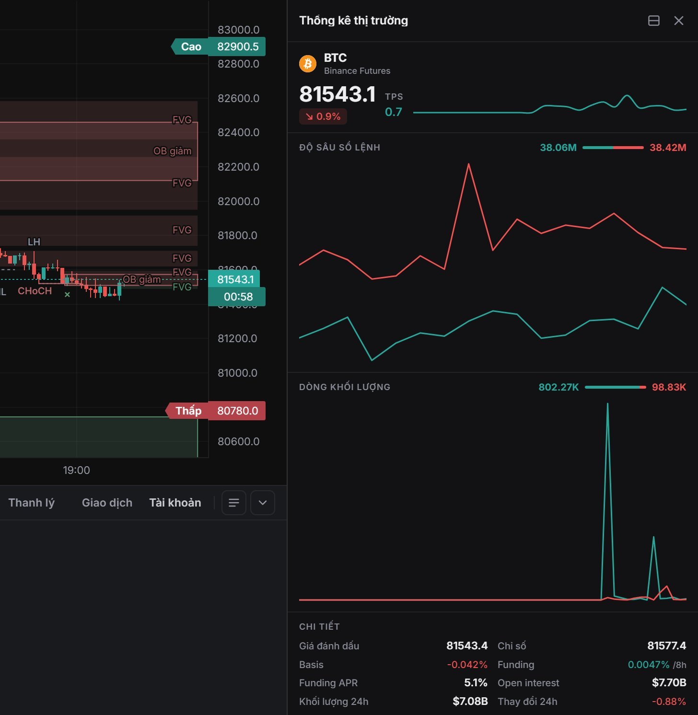Click the BTC symbol name
698x715 pixels.
pos(335,58)
